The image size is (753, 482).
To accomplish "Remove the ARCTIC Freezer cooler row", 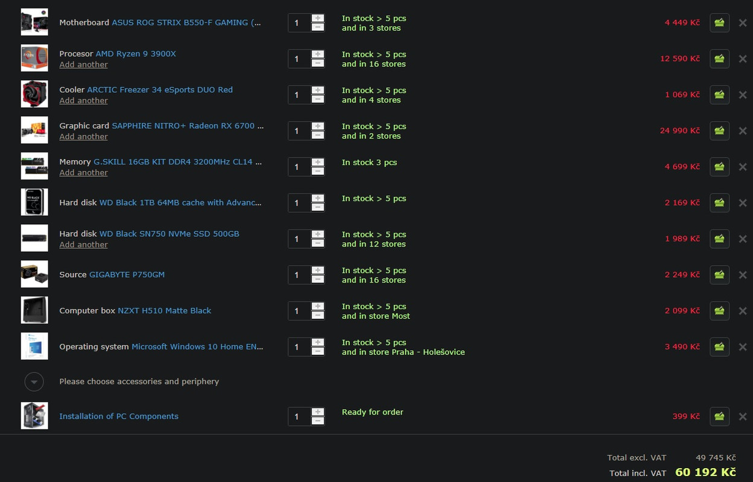I will tap(743, 95).
